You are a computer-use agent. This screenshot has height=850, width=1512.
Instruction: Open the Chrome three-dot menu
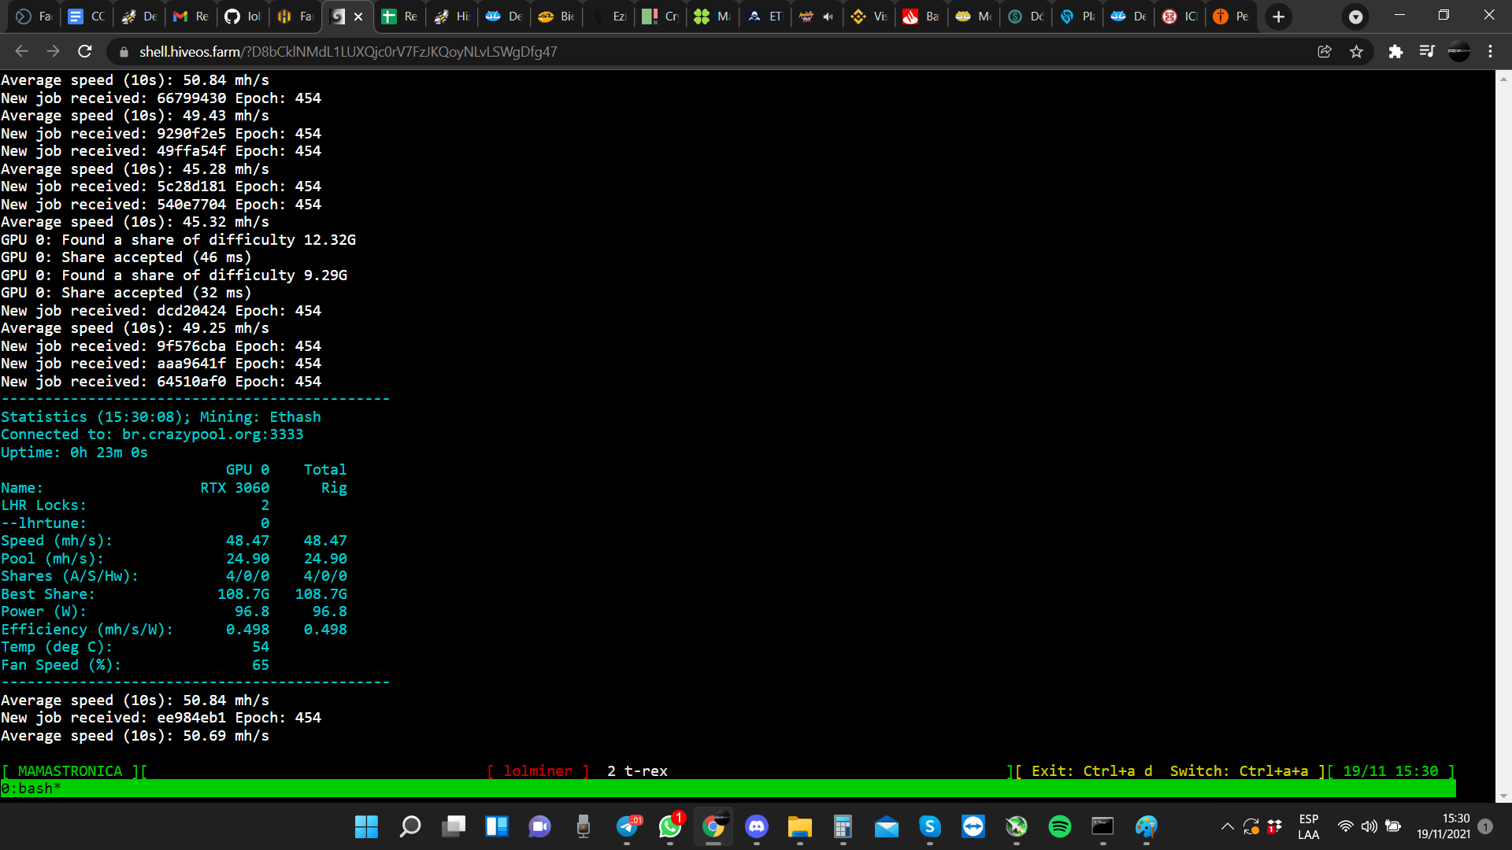[1490, 52]
